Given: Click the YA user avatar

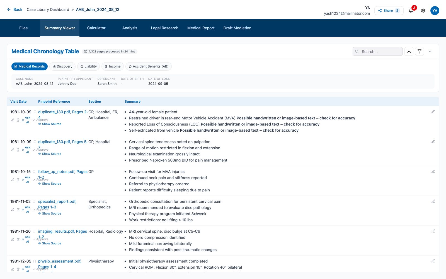Looking at the screenshot, I should [x=435, y=11].
